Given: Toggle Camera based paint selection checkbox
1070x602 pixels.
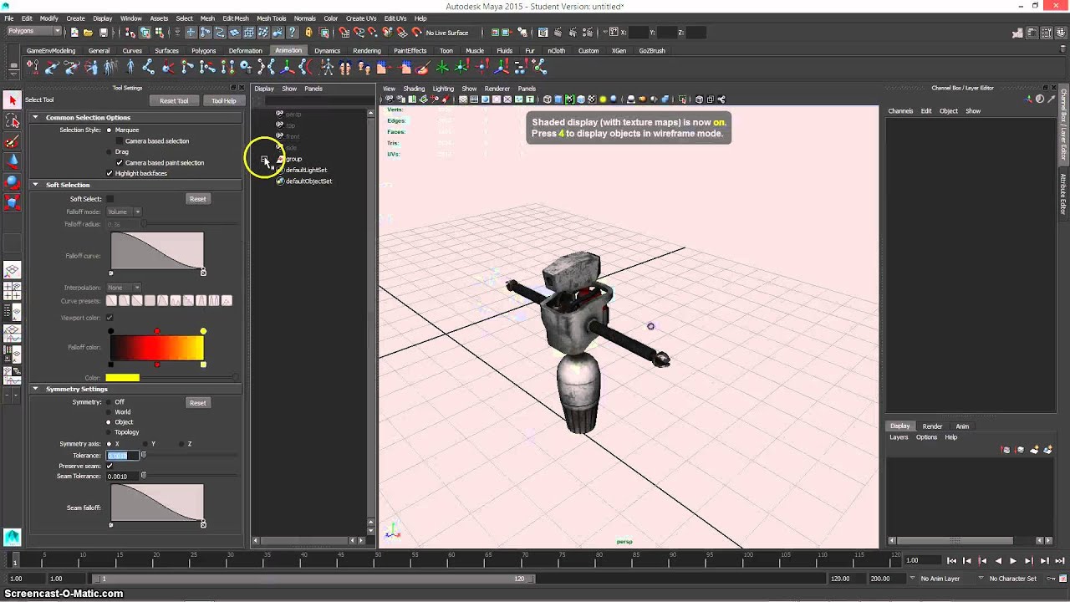Looking at the screenshot, I should point(120,163).
